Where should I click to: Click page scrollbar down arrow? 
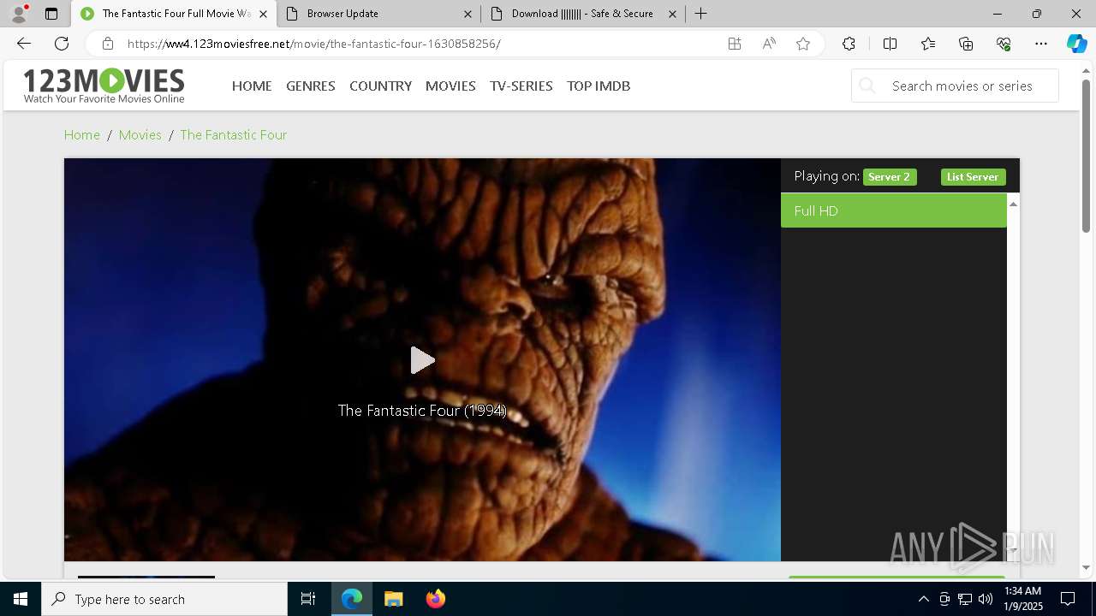1086,567
